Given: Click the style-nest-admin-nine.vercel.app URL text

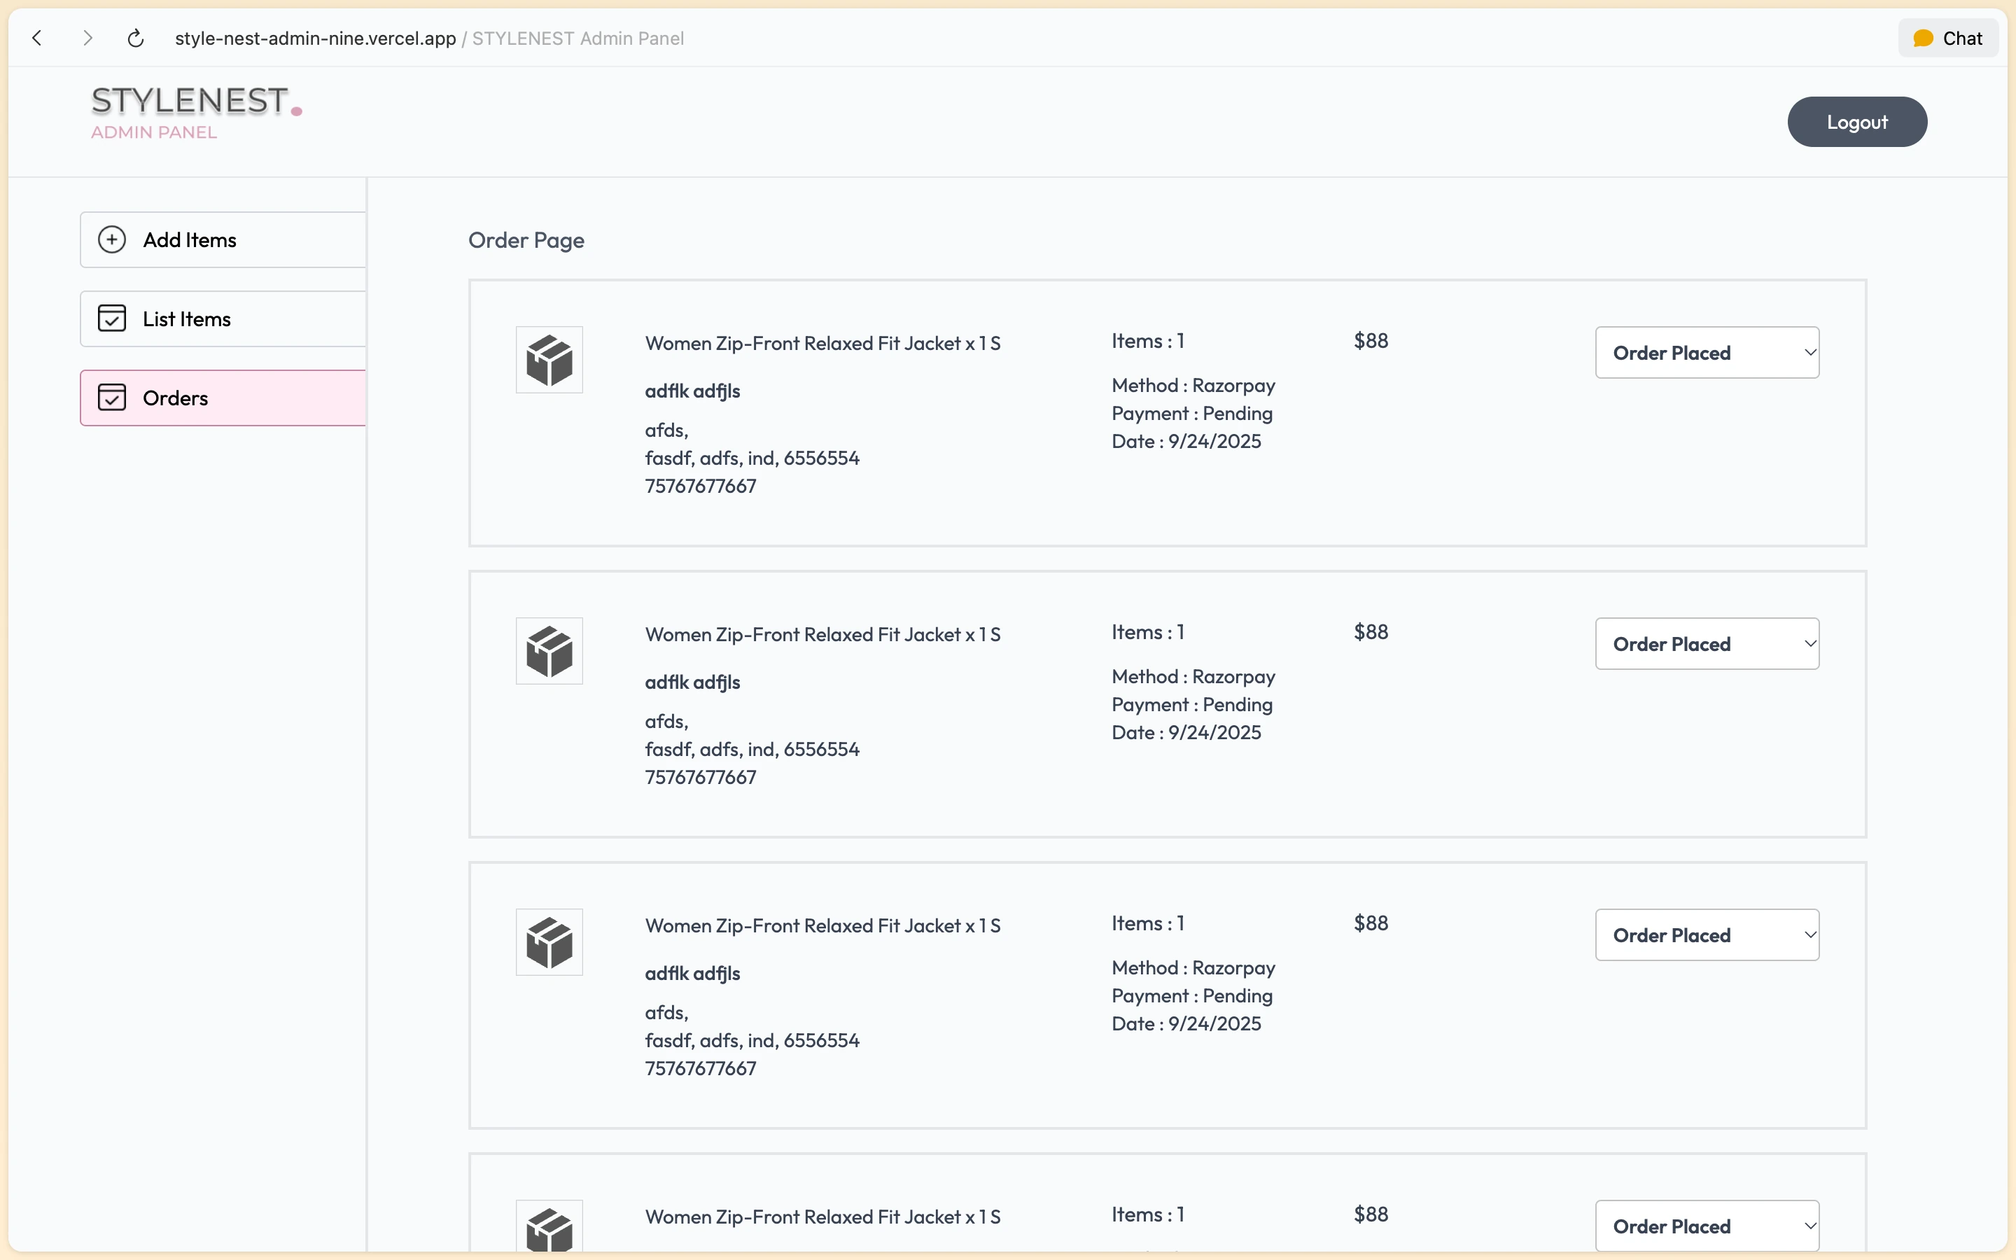Looking at the screenshot, I should pyautogui.click(x=315, y=38).
